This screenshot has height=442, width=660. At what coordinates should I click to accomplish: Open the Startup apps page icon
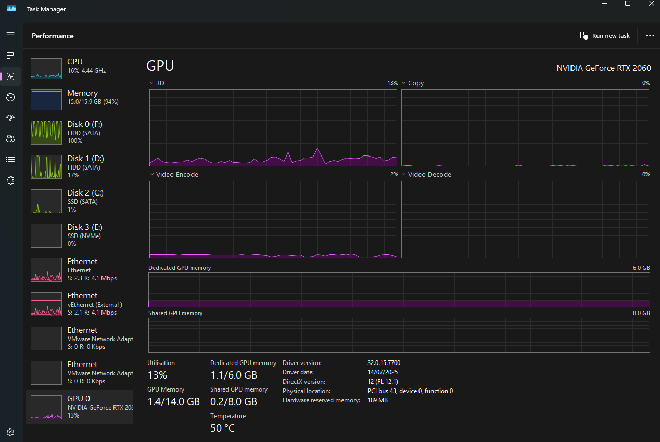tap(10, 118)
